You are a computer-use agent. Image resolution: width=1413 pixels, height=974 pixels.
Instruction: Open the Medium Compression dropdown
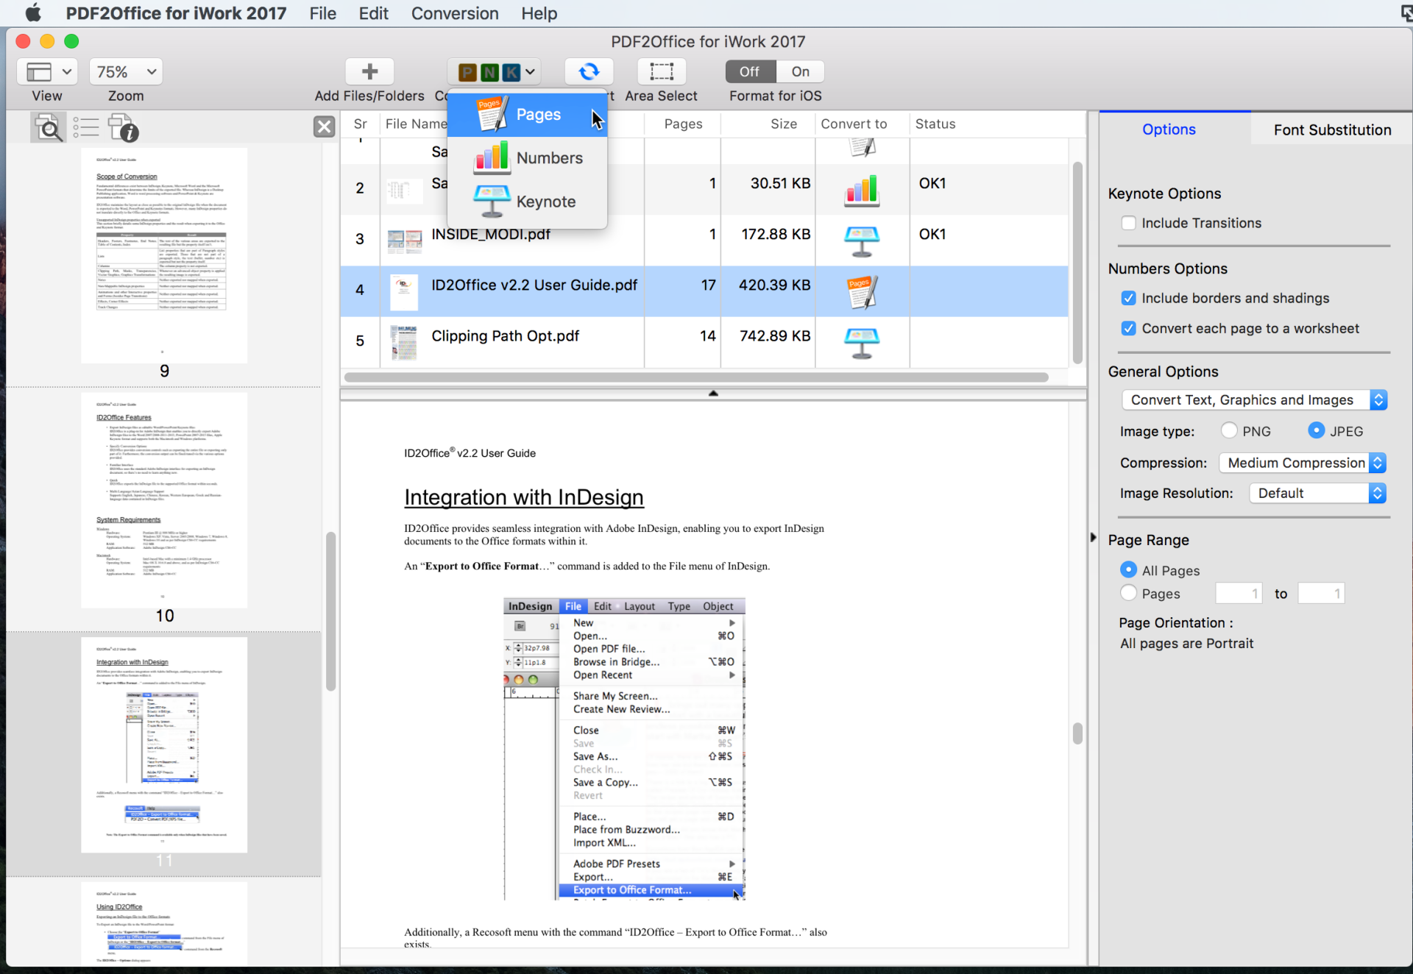pos(1303,463)
